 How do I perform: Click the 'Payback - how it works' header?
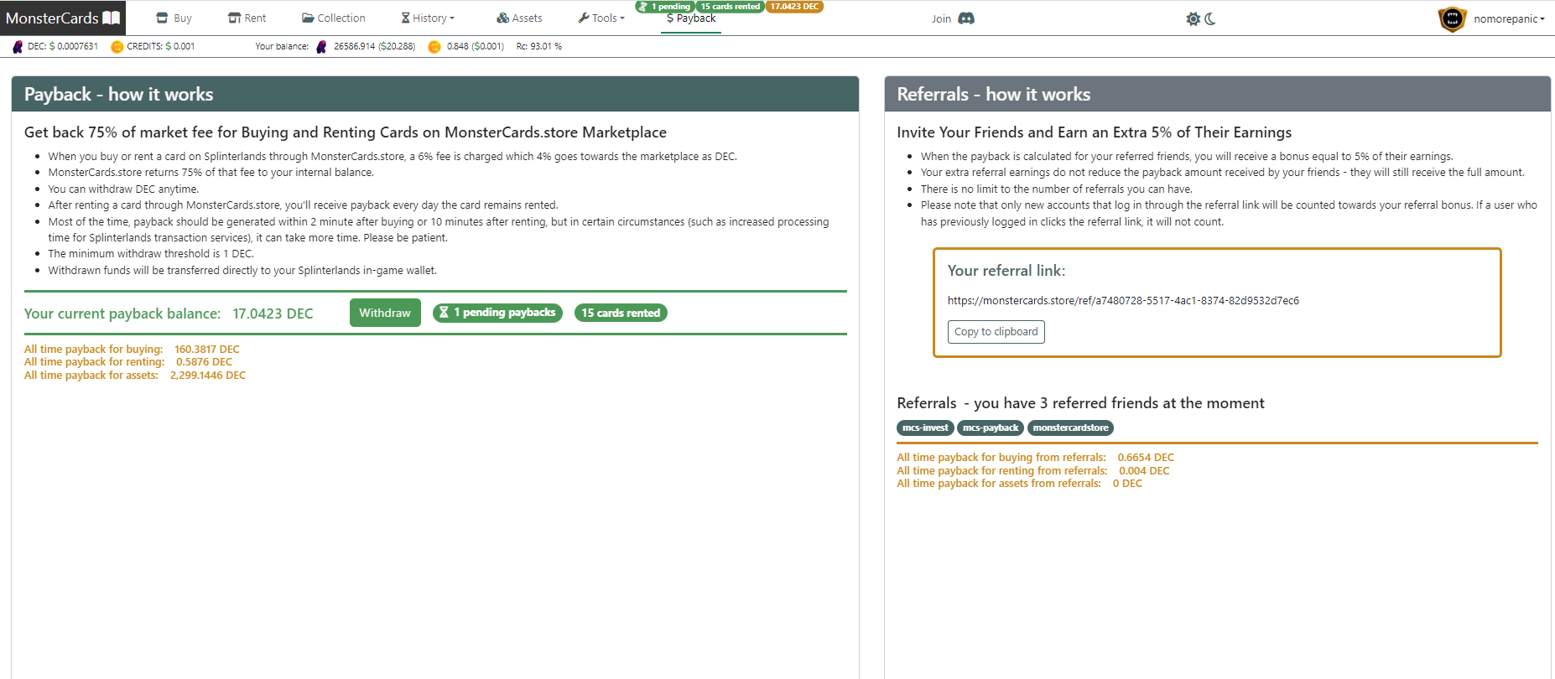[x=434, y=94]
